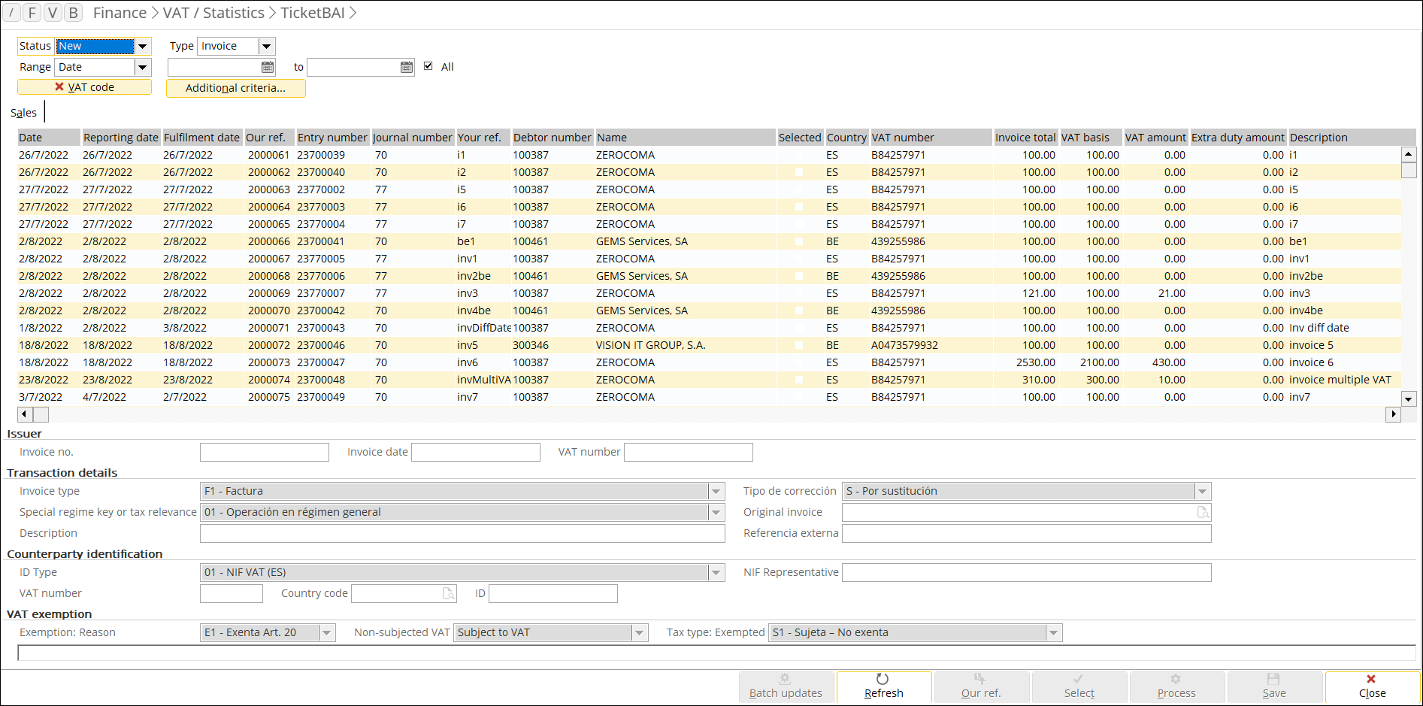Click the Process button

click(1176, 686)
